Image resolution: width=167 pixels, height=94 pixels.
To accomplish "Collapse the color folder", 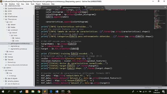I will (x=5, y=22).
